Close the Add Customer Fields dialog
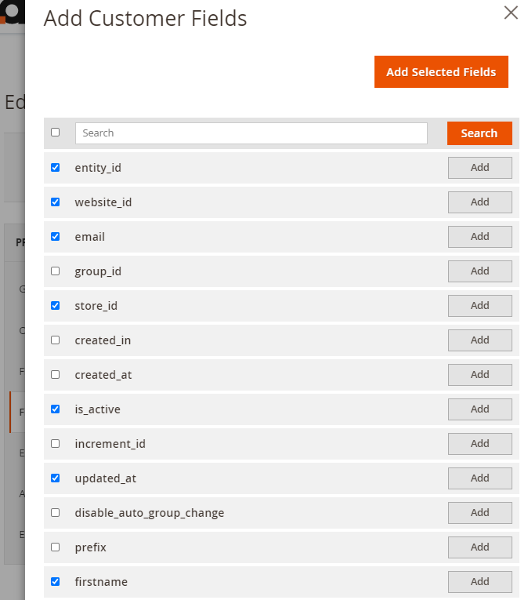 click(x=511, y=13)
